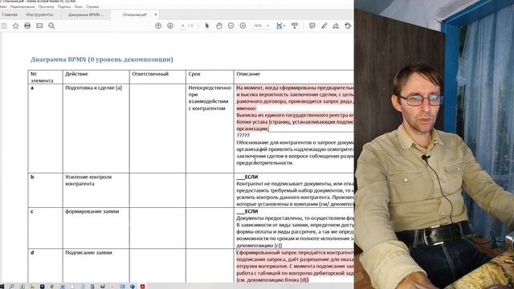
Task: Click the '?????' text in row a description
Action: tap(243, 136)
